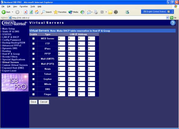
Task: Enable the Finger checkbox
Action: pos(33,94)
